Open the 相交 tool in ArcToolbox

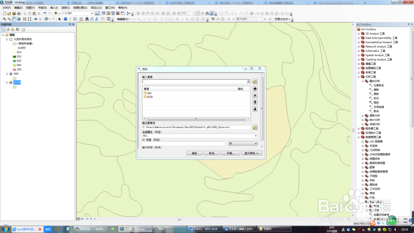(376, 103)
